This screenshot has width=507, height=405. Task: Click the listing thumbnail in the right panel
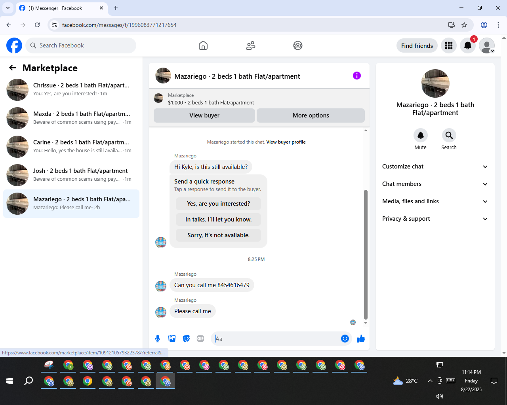click(x=435, y=83)
